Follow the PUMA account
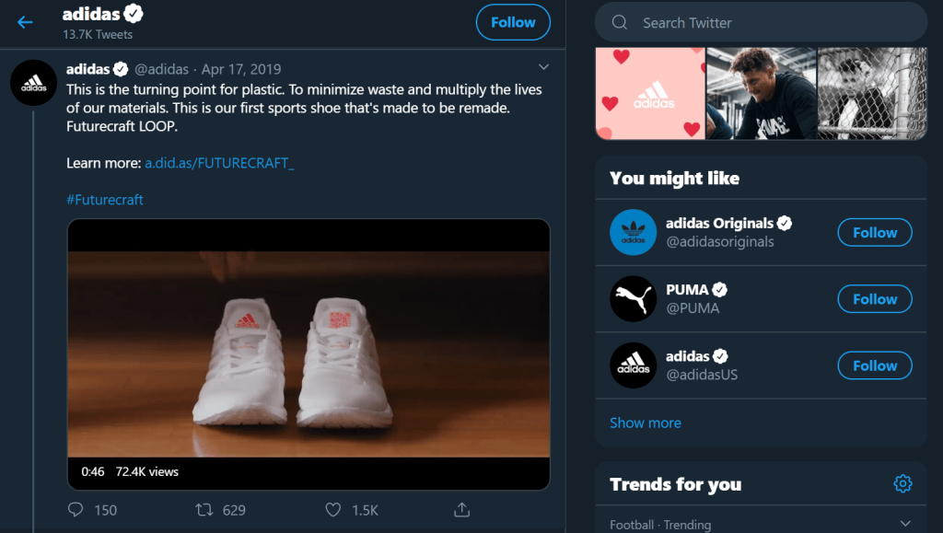This screenshot has width=943, height=533. pos(874,299)
